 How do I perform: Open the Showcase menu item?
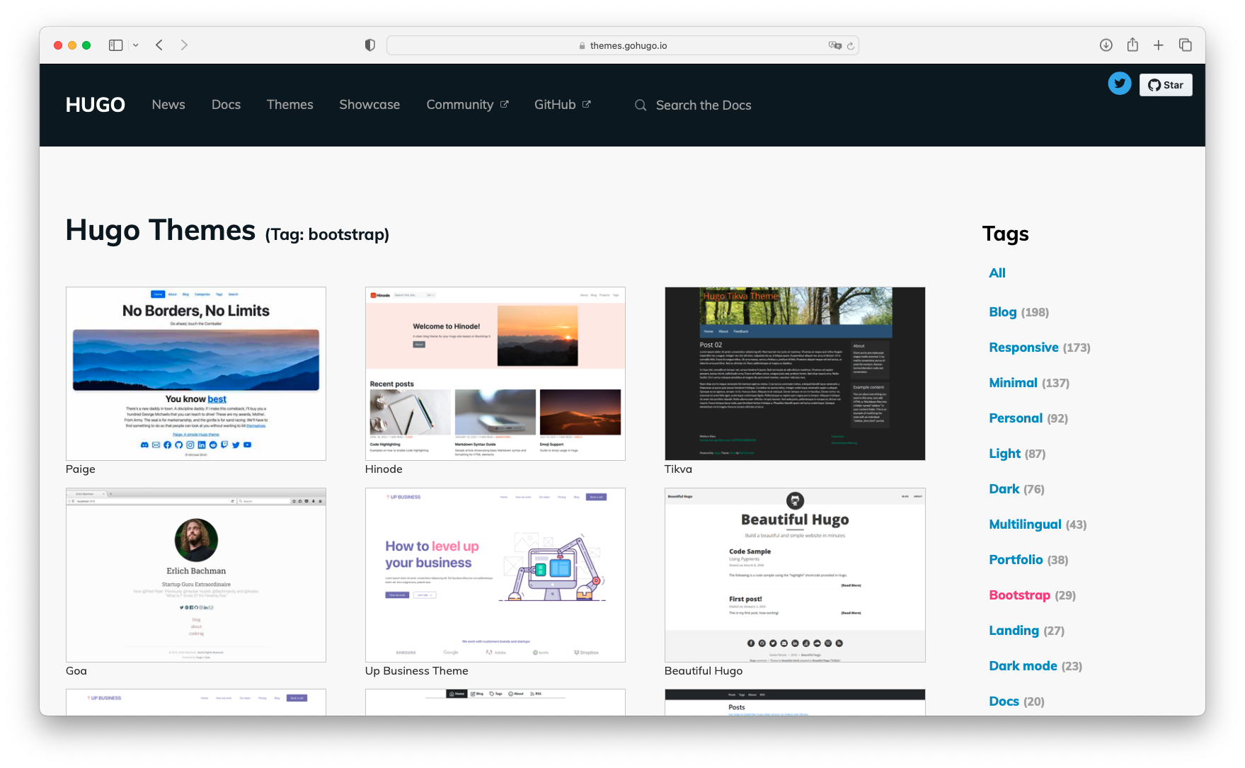click(x=369, y=105)
